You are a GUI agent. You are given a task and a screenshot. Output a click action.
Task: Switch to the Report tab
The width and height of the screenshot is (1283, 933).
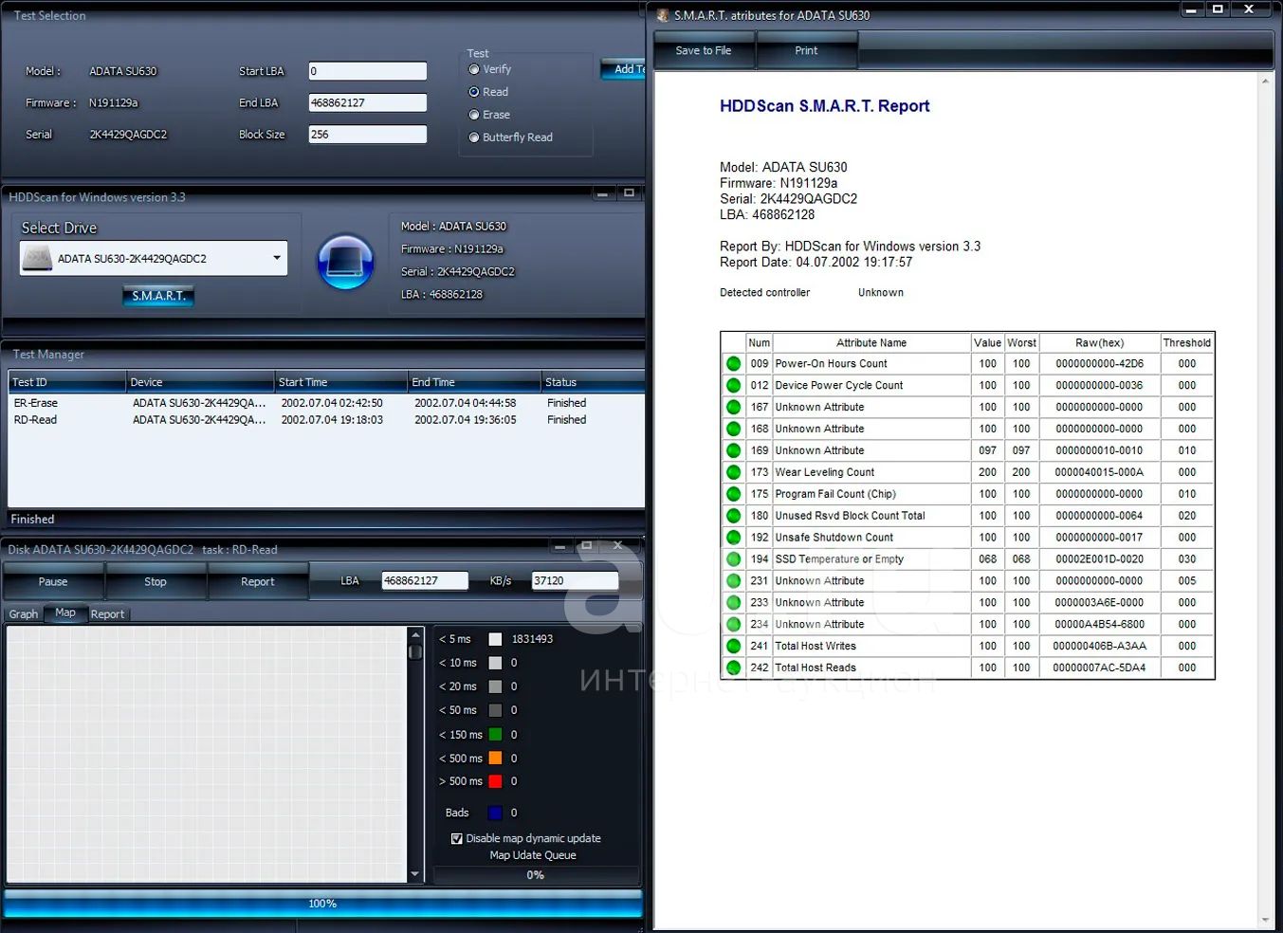[x=107, y=614]
